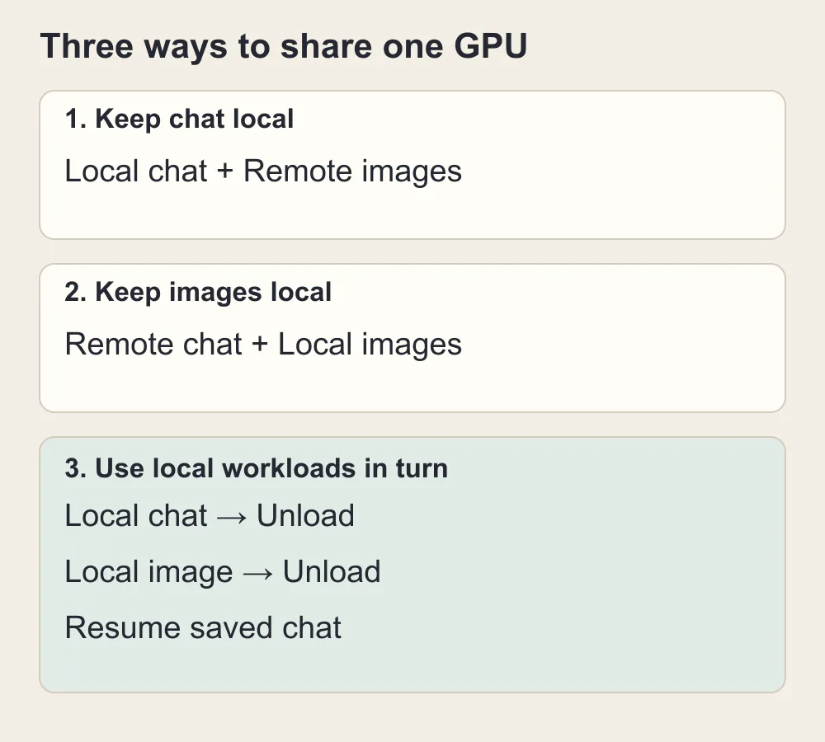Click 'Unload' in the Local image line
The width and height of the screenshot is (825, 742).
click(332, 571)
